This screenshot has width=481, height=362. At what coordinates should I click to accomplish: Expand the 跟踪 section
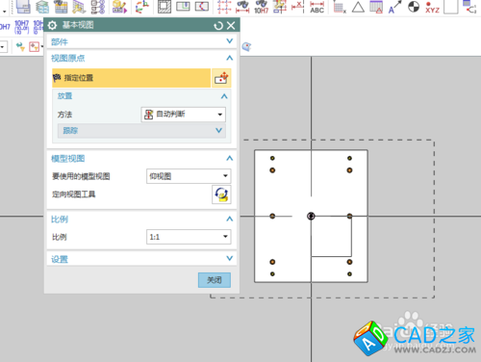pyautogui.click(x=141, y=131)
